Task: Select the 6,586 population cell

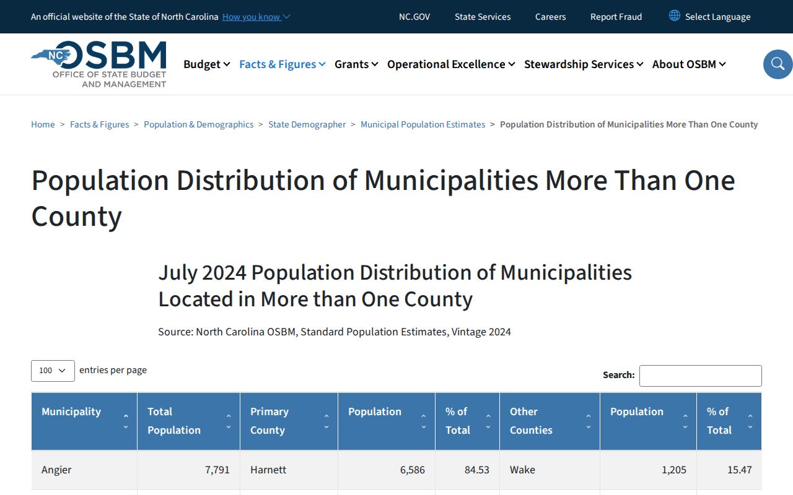Action: click(x=387, y=470)
